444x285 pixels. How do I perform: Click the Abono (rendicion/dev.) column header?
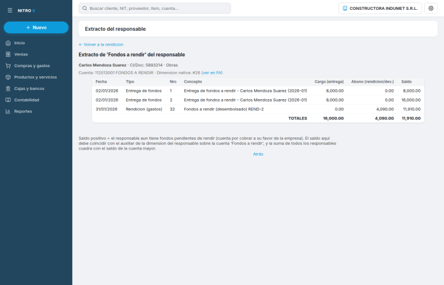tap(372, 81)
